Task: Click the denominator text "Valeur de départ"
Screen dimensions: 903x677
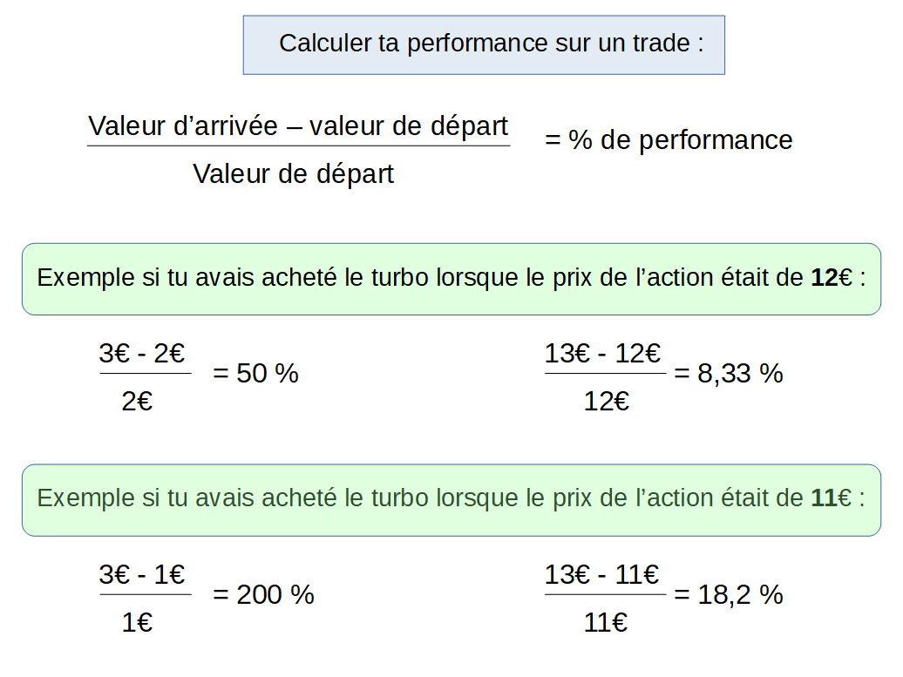Action: point(293,173)
